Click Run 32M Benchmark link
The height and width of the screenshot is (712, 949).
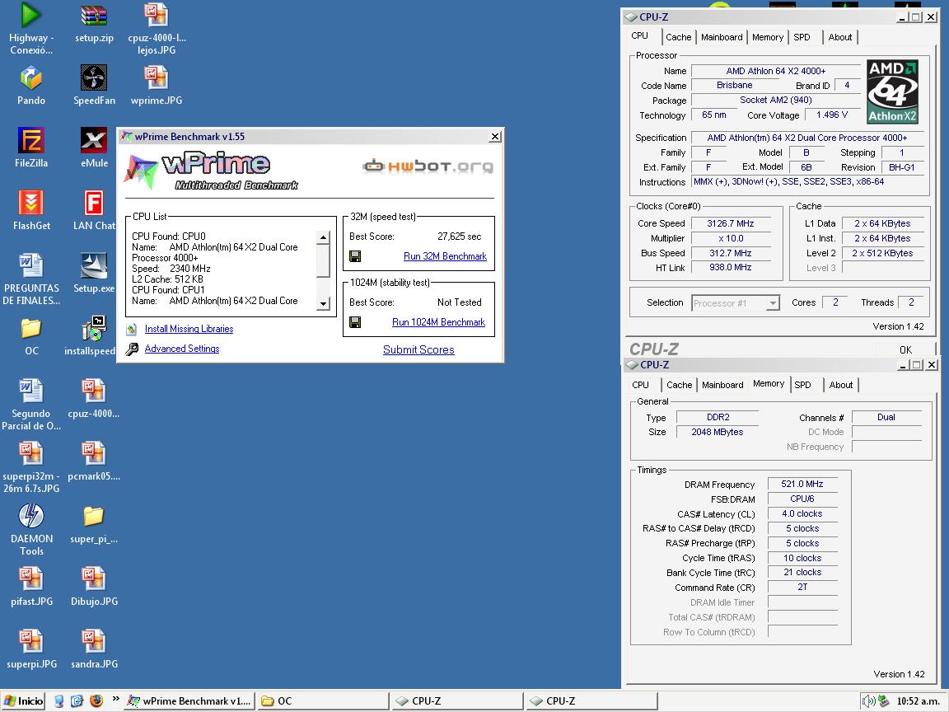coord(445,256)
